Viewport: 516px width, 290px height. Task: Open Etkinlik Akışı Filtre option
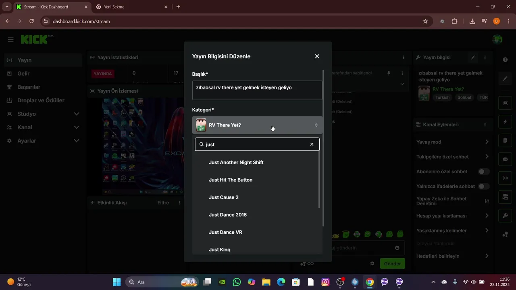point(163,203)
